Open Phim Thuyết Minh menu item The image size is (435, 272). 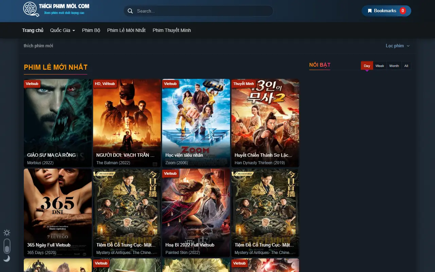172,30
